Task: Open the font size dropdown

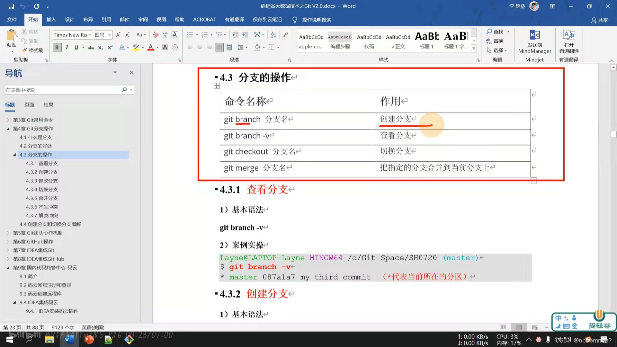Action: [x=110, y=35]
